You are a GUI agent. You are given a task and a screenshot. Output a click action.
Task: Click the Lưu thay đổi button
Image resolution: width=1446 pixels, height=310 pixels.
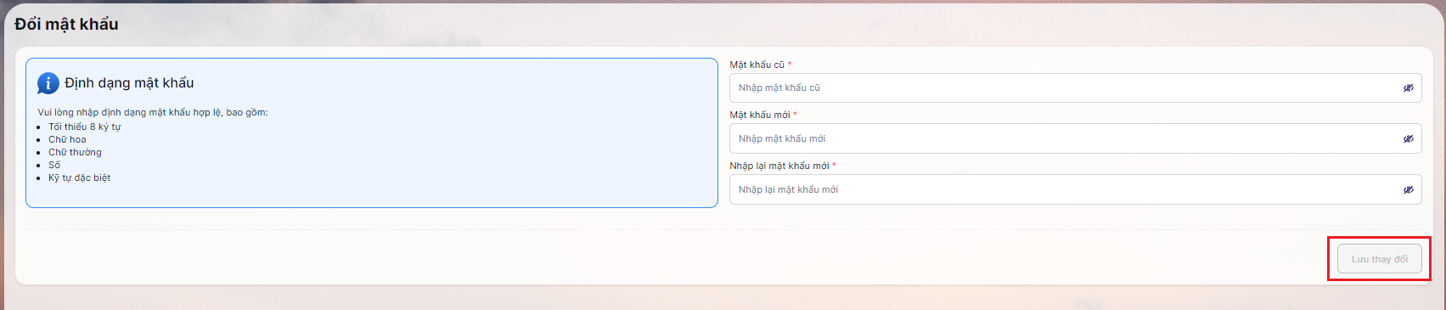(x=1379, y=259)
